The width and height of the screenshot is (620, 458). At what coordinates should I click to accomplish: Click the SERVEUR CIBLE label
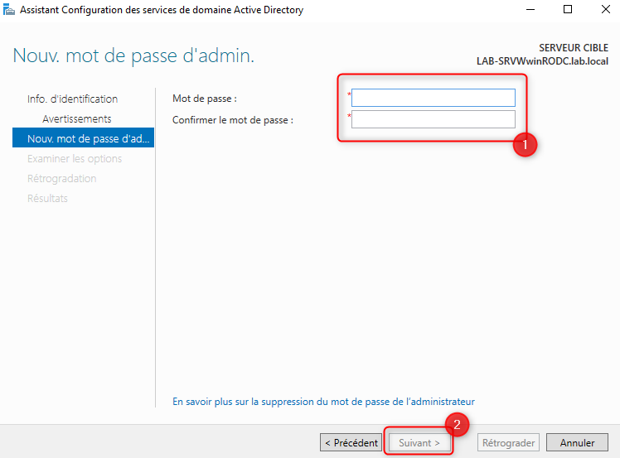click(x=574, y=48)
